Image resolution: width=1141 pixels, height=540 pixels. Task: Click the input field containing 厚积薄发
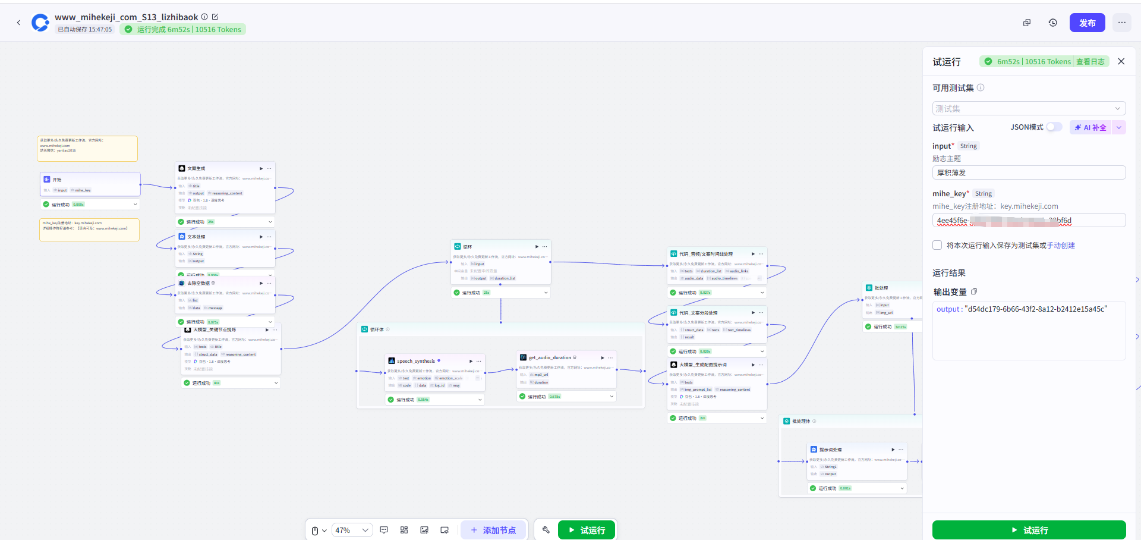click(x=1029, y=172)
